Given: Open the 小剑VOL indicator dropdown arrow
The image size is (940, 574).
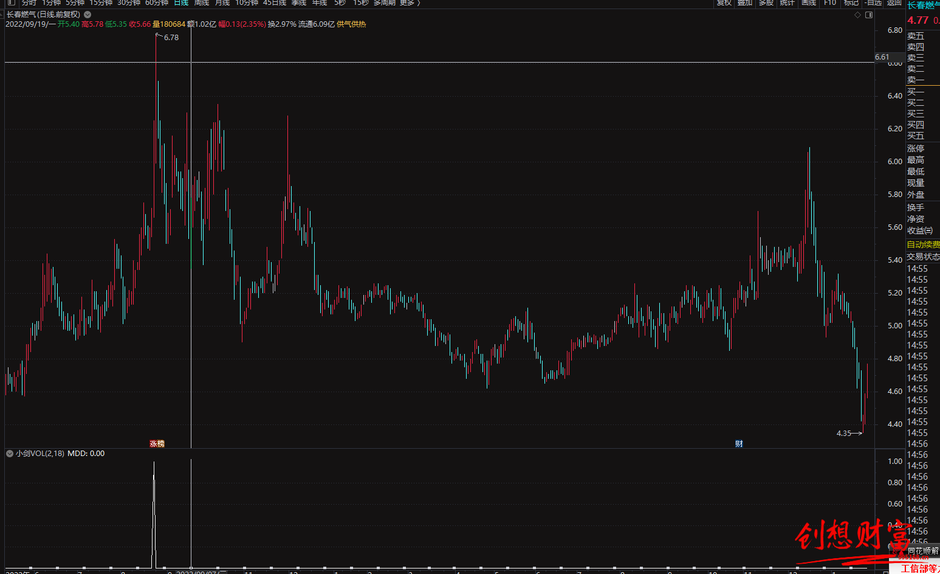Looking at the screenshot, I should coord(10,454).
